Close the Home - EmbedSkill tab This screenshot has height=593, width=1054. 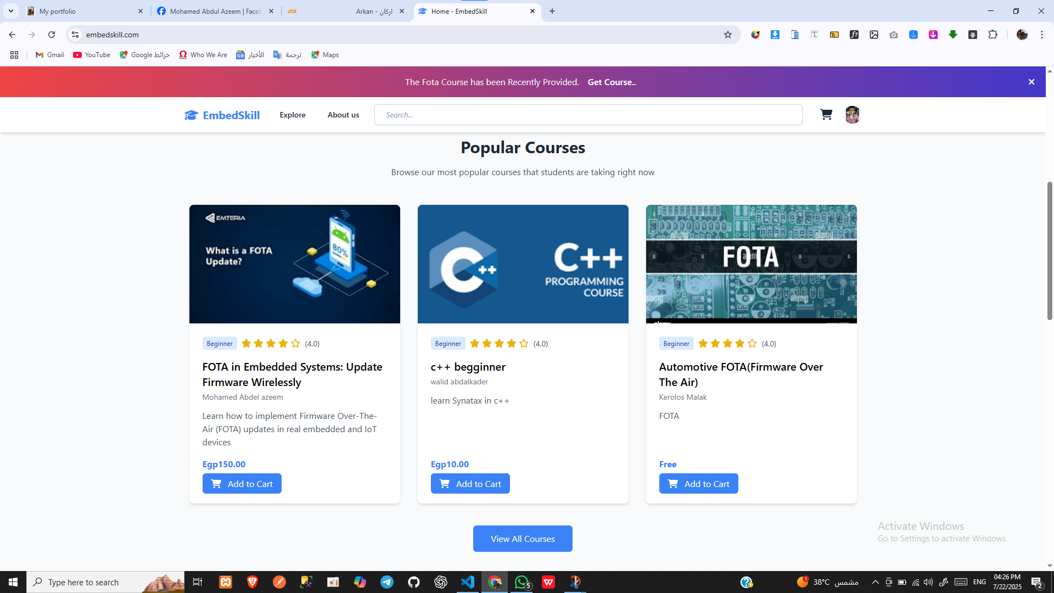click(532, 11)
